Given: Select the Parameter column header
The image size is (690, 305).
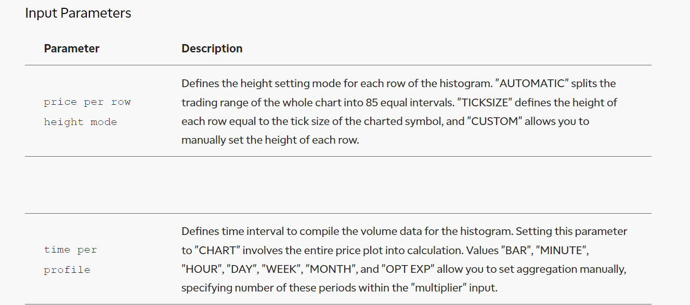Looking at the screenshot, I should tap(72, 48).
